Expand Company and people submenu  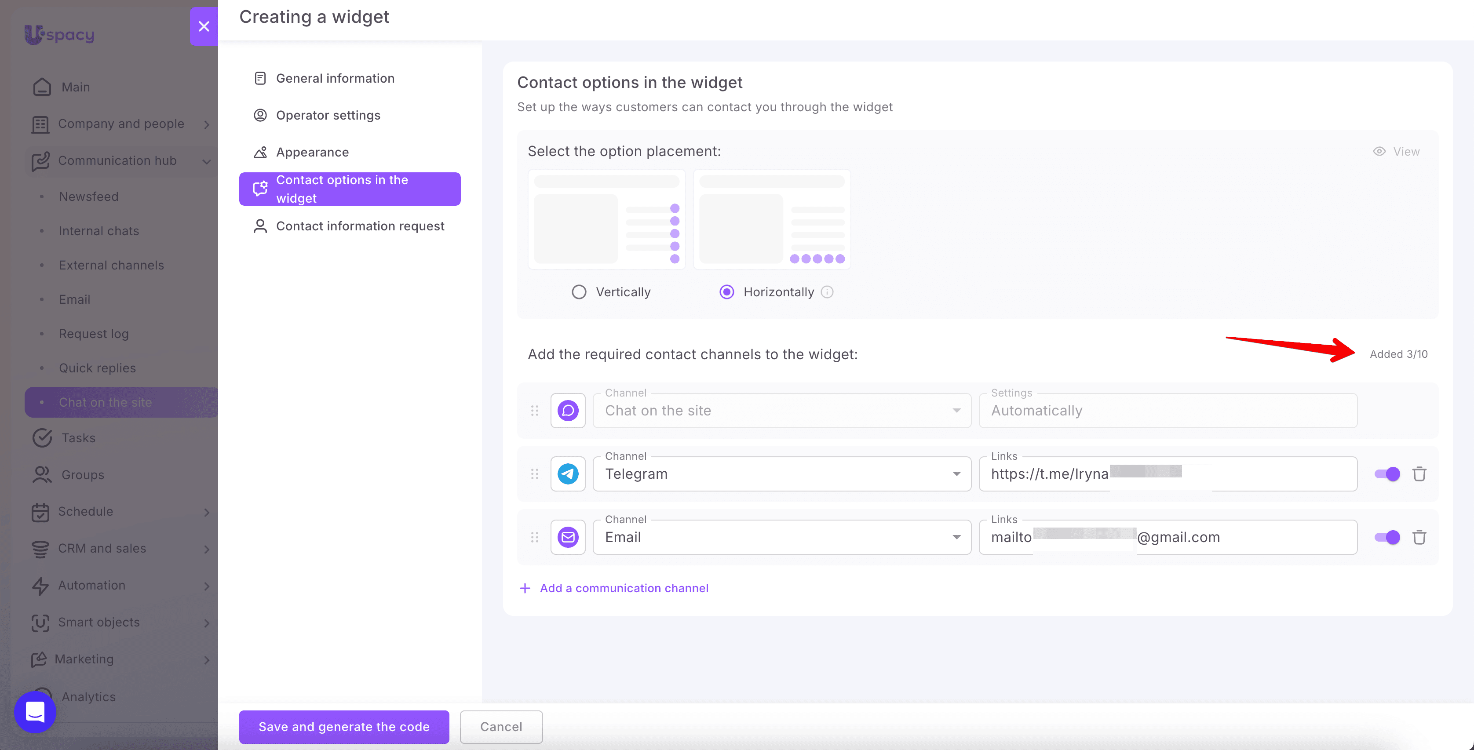pyautogui.click(x=207, y=125)
